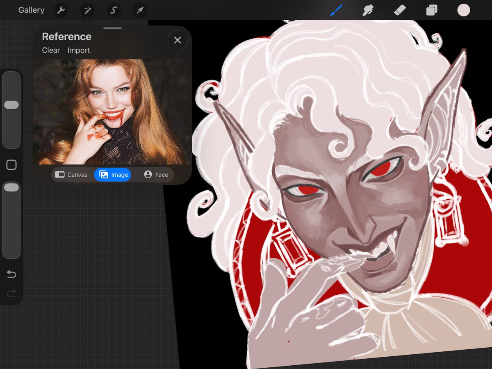492x369 pixels.
Task: Switch reference to Canvas mode
Action: point(71,175)
